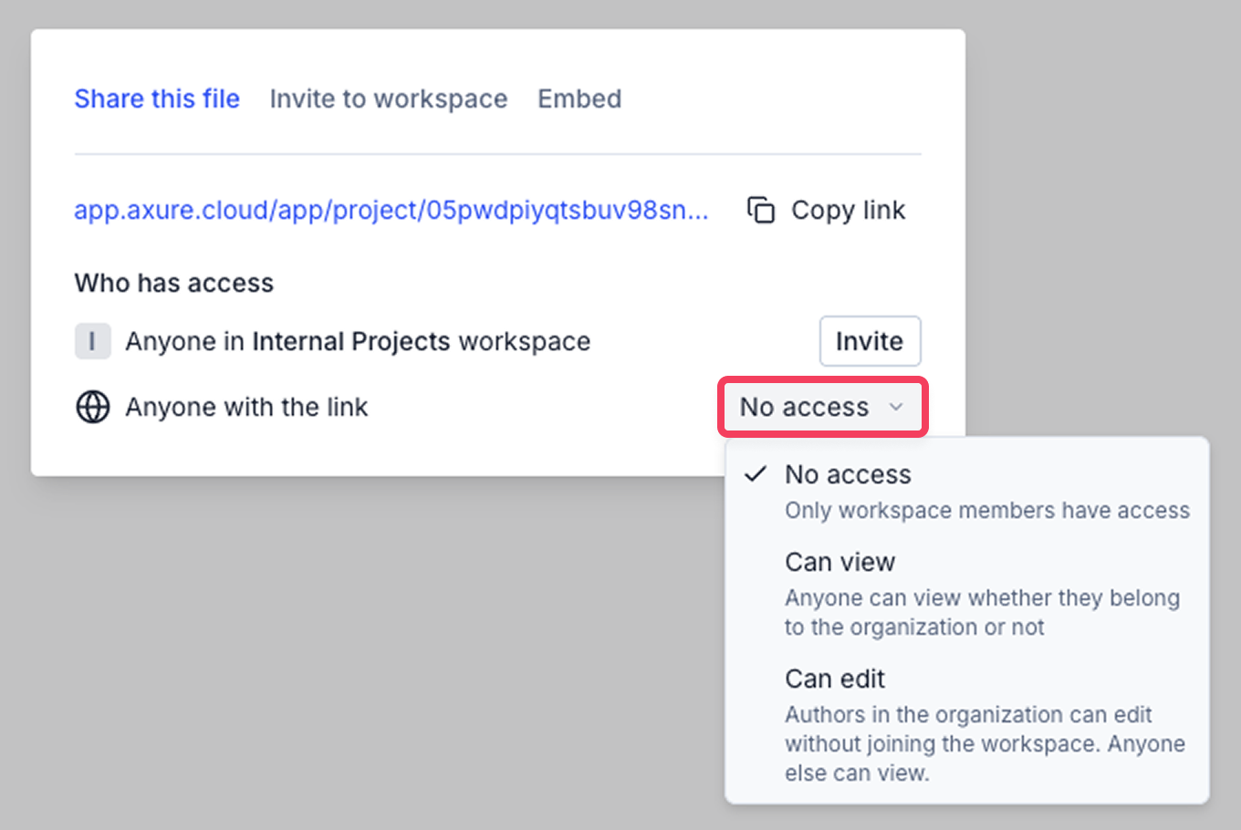Click the globe icon for link access
1241x830 pixels.
pyautogui.click(x=92, y=407)
